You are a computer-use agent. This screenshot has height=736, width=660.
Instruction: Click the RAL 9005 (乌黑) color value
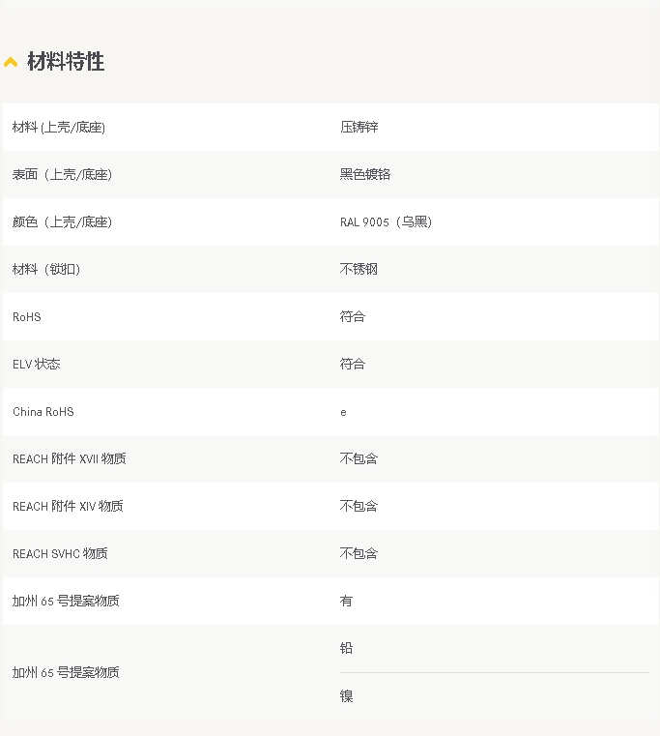386,222
